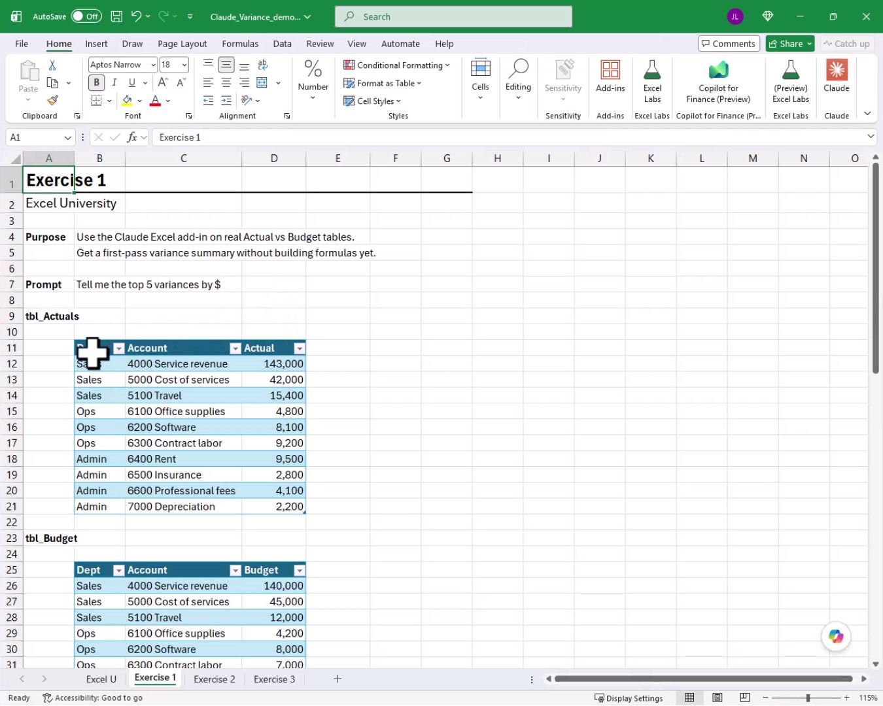
Task: Open the Data ribbon tab
Action: coord(282,44)
